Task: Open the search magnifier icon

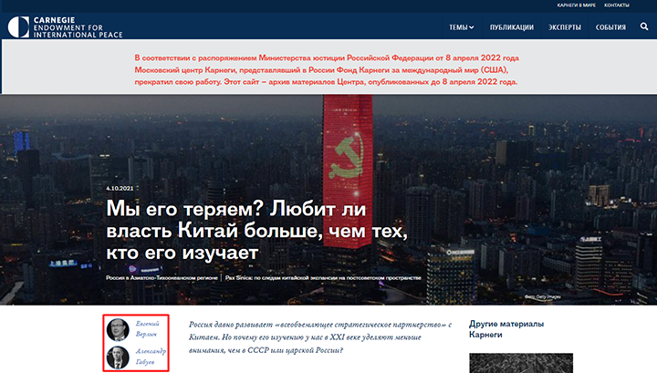Action: point(644,27)
